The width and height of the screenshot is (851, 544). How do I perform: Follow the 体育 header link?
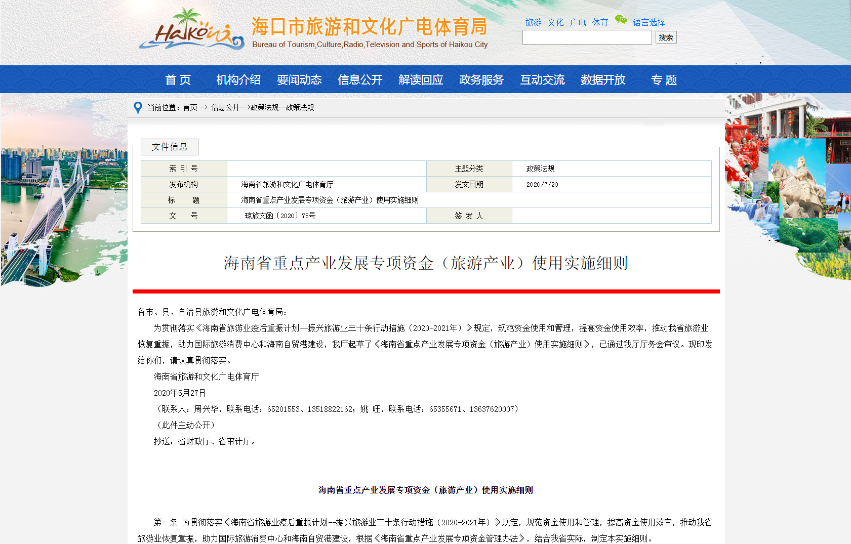click(600, 22)
